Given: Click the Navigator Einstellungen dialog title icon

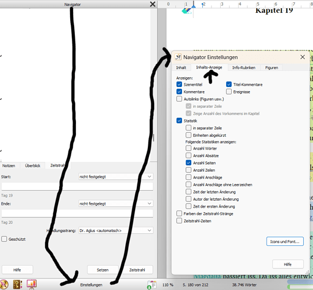Looking at the screenshot, I should point(178,57).
